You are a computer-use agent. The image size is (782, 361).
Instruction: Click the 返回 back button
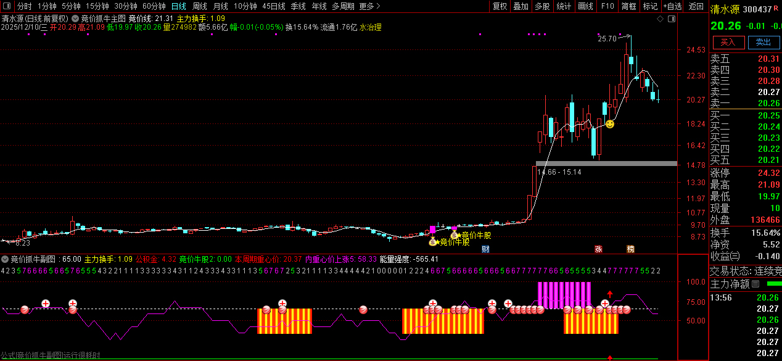point(696,6)
